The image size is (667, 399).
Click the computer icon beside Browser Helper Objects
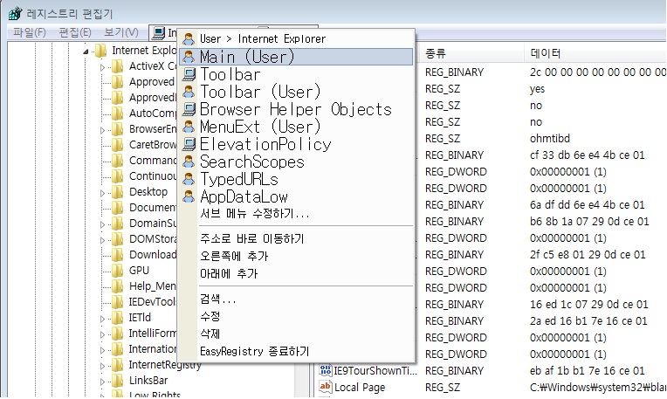(189, 109)
